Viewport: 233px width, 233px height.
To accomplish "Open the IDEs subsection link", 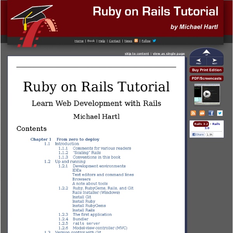I will pyautogui.click(x=77, y=170).
